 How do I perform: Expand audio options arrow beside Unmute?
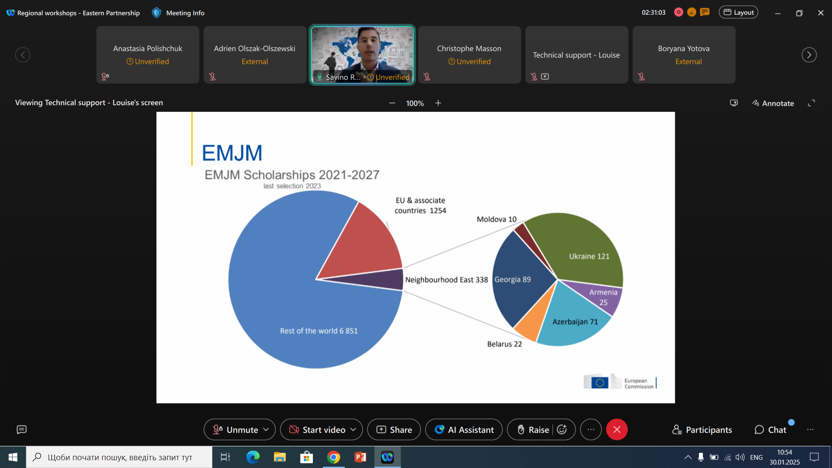266,429
